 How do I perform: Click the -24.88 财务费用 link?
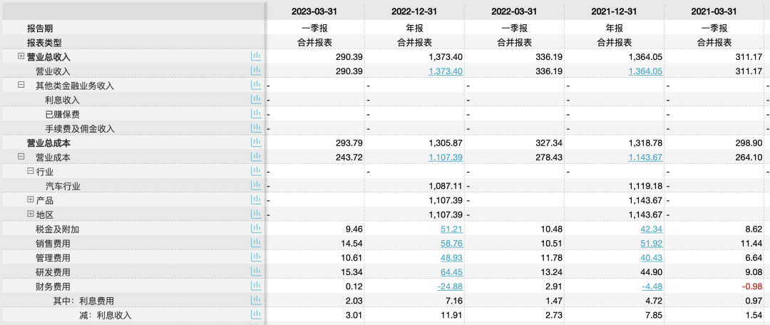(448, 287)
